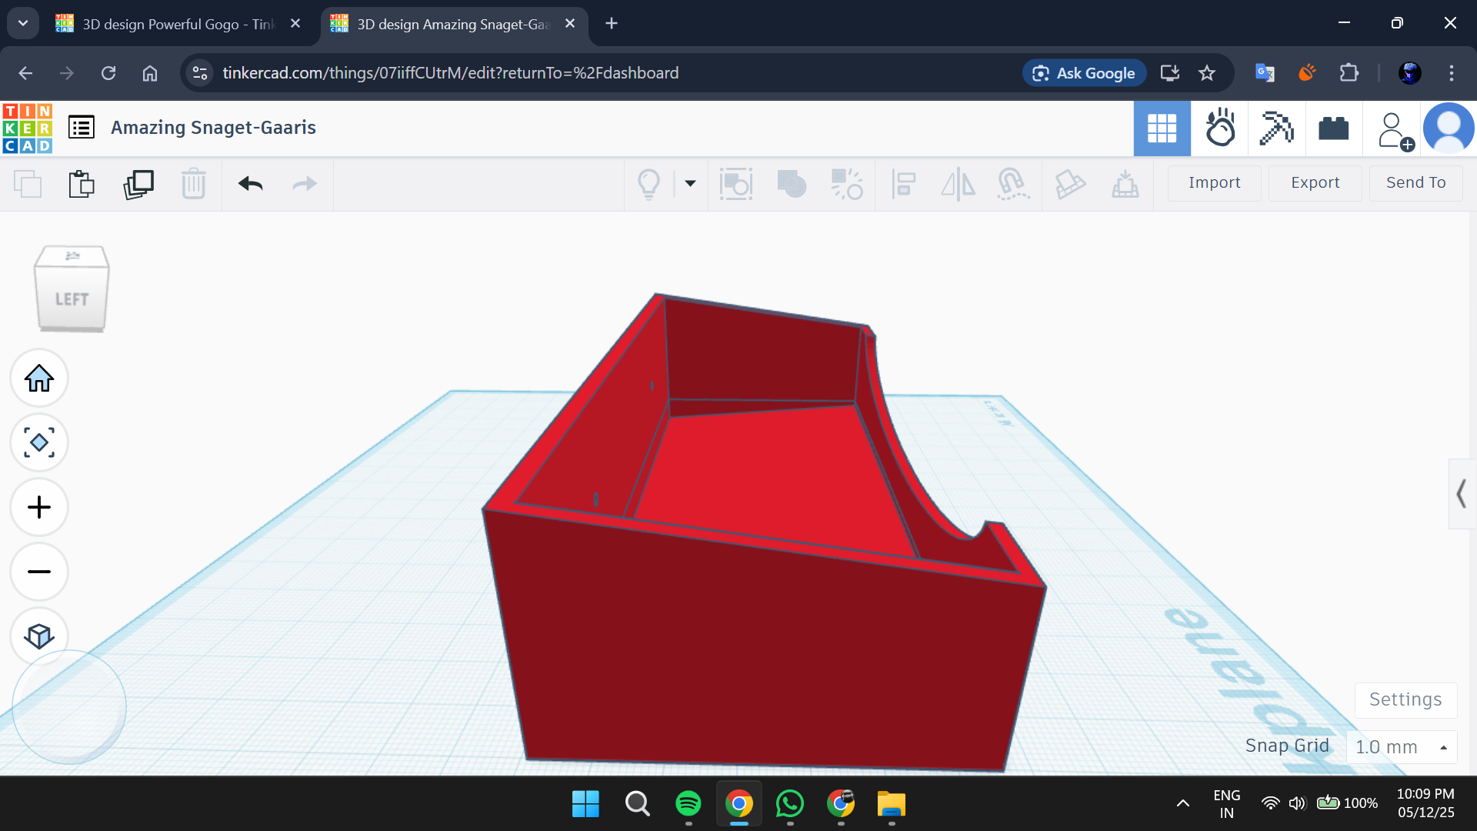This screenshot has width=1477, height=831.
Task: Open the Snap Grid 1.0 mm dropdown
Action: click(1402, 747)
